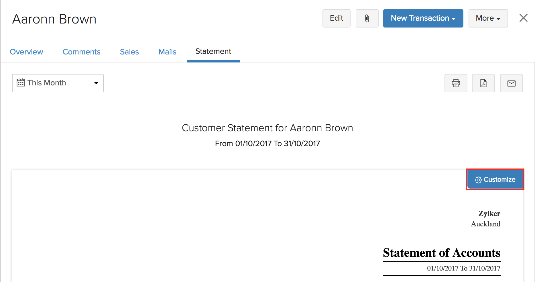Image resolution: width=535 pixels, height=282 pixels.
Task: Close the contact details view
Action: 523,18
